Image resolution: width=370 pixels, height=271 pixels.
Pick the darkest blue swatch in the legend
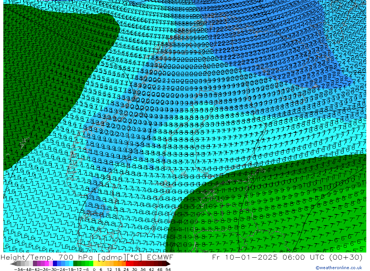tap(55, 264)
